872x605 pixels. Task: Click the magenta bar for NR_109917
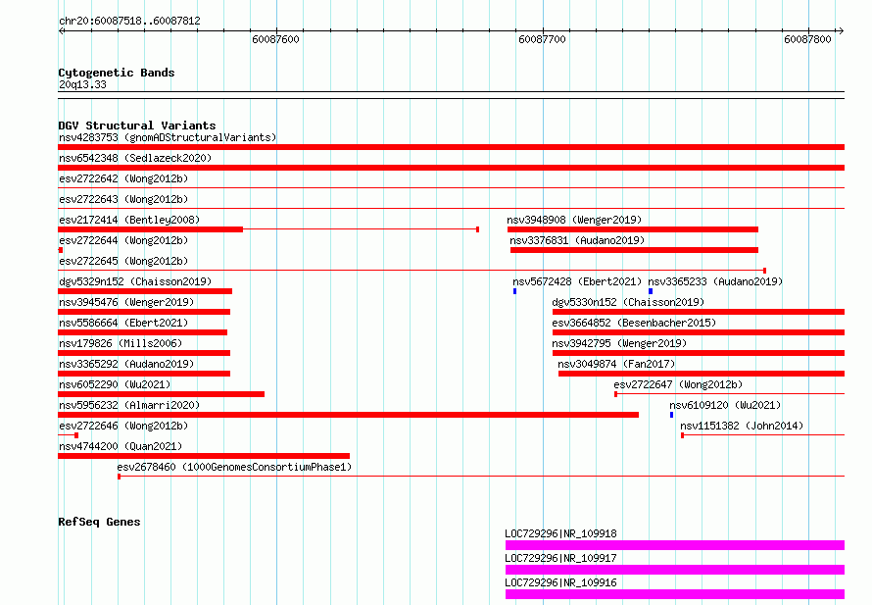tap(675, 570)
